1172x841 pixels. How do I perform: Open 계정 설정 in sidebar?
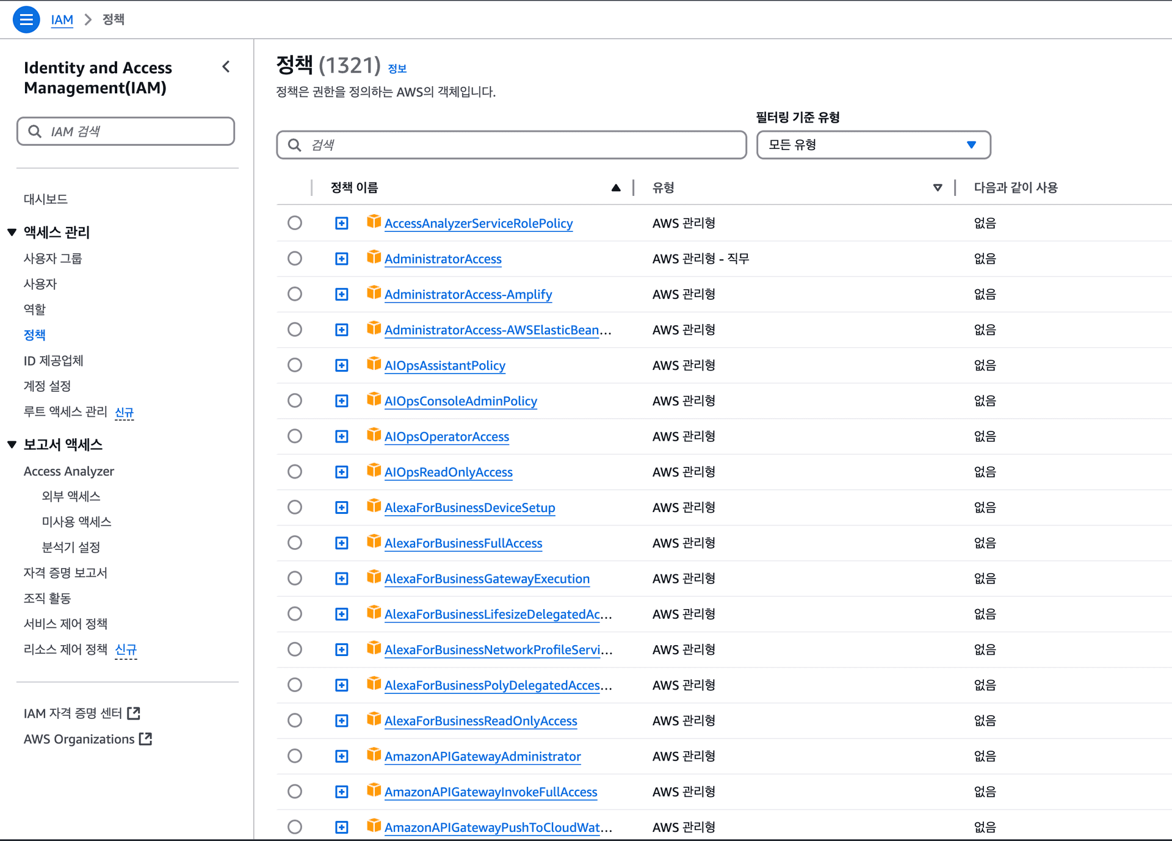(47, 386)
